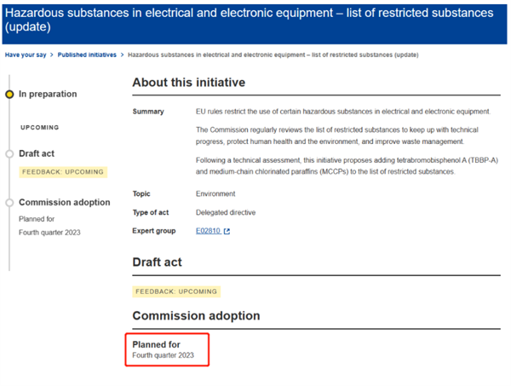Click the Draft act section heading
The height and width of the screenshot is (386, 511).
pyautogui.click(x=157, y=262)
